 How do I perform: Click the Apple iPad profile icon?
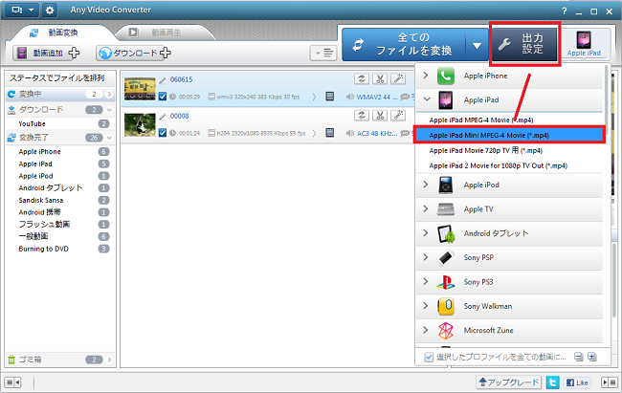(x=584, y=44)
